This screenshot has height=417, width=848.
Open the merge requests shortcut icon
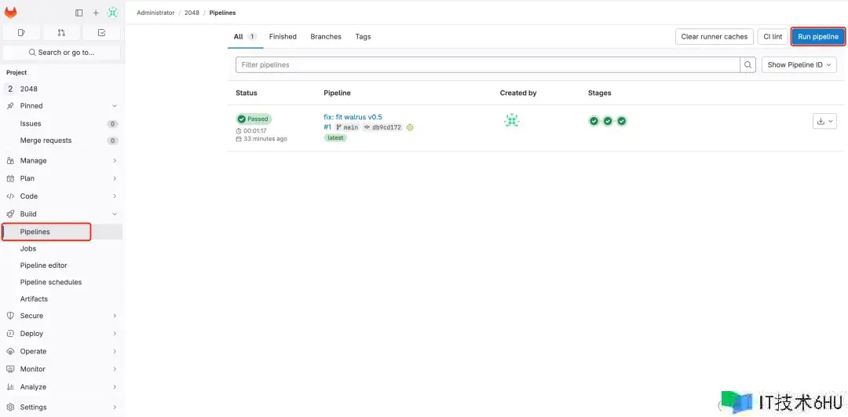pyautogui.click(x=61, y=33)
